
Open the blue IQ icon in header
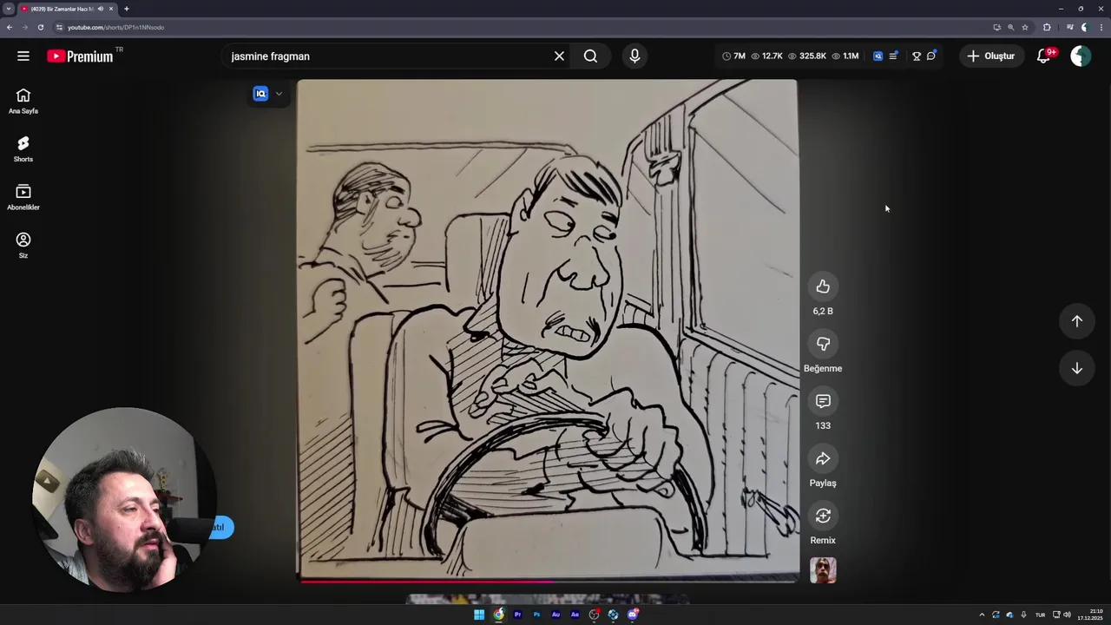pos(878,56)
